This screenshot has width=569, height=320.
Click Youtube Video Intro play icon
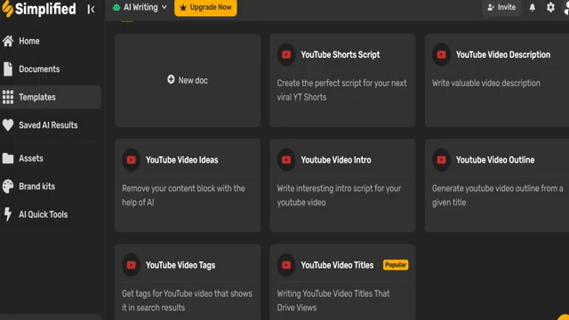(x=286, y=160)
